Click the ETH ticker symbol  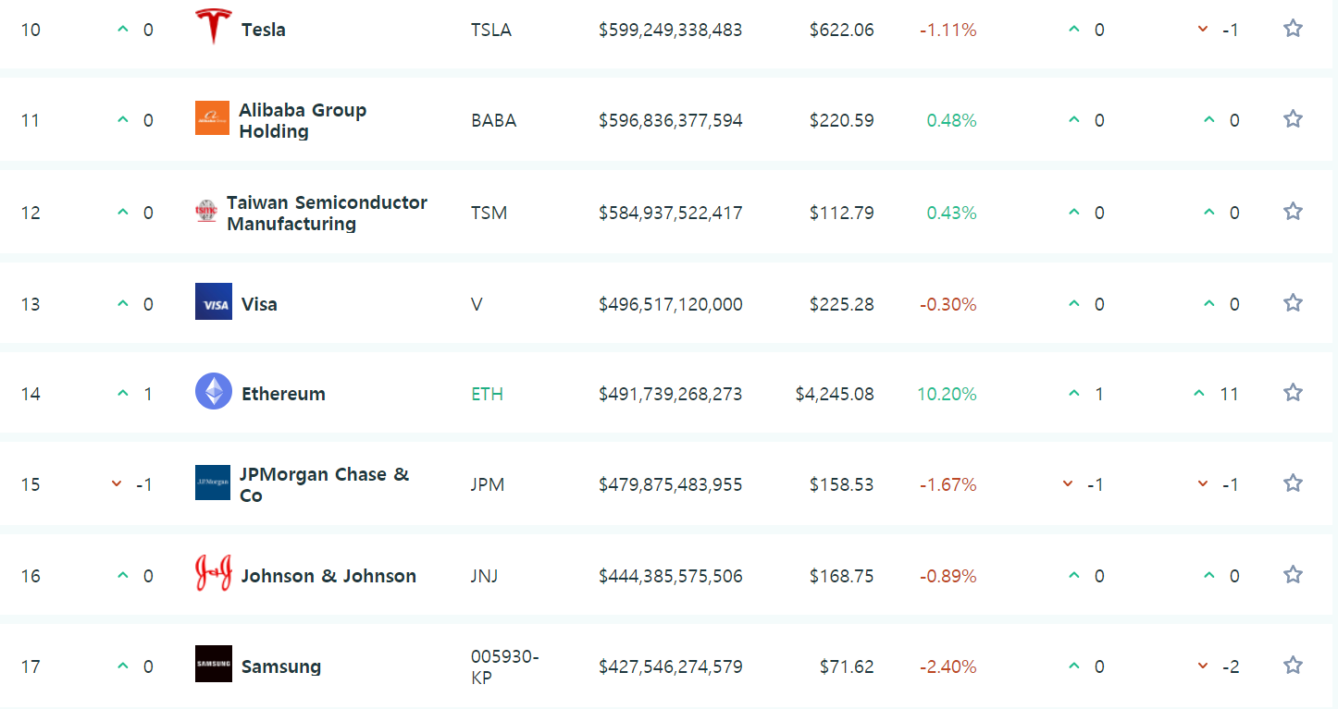pyautogui.click(x=487, y=394)
